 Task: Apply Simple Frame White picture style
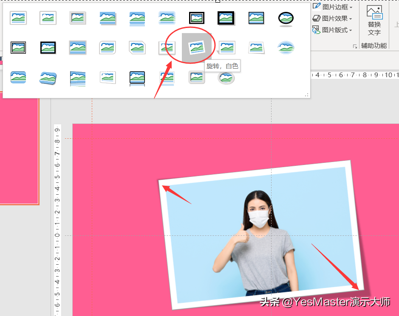click(x=18, y=18)
